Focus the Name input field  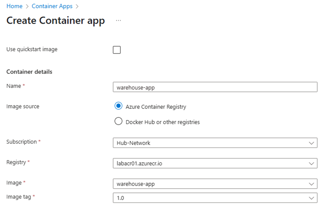pyautogui.click(x=215, y=87)
